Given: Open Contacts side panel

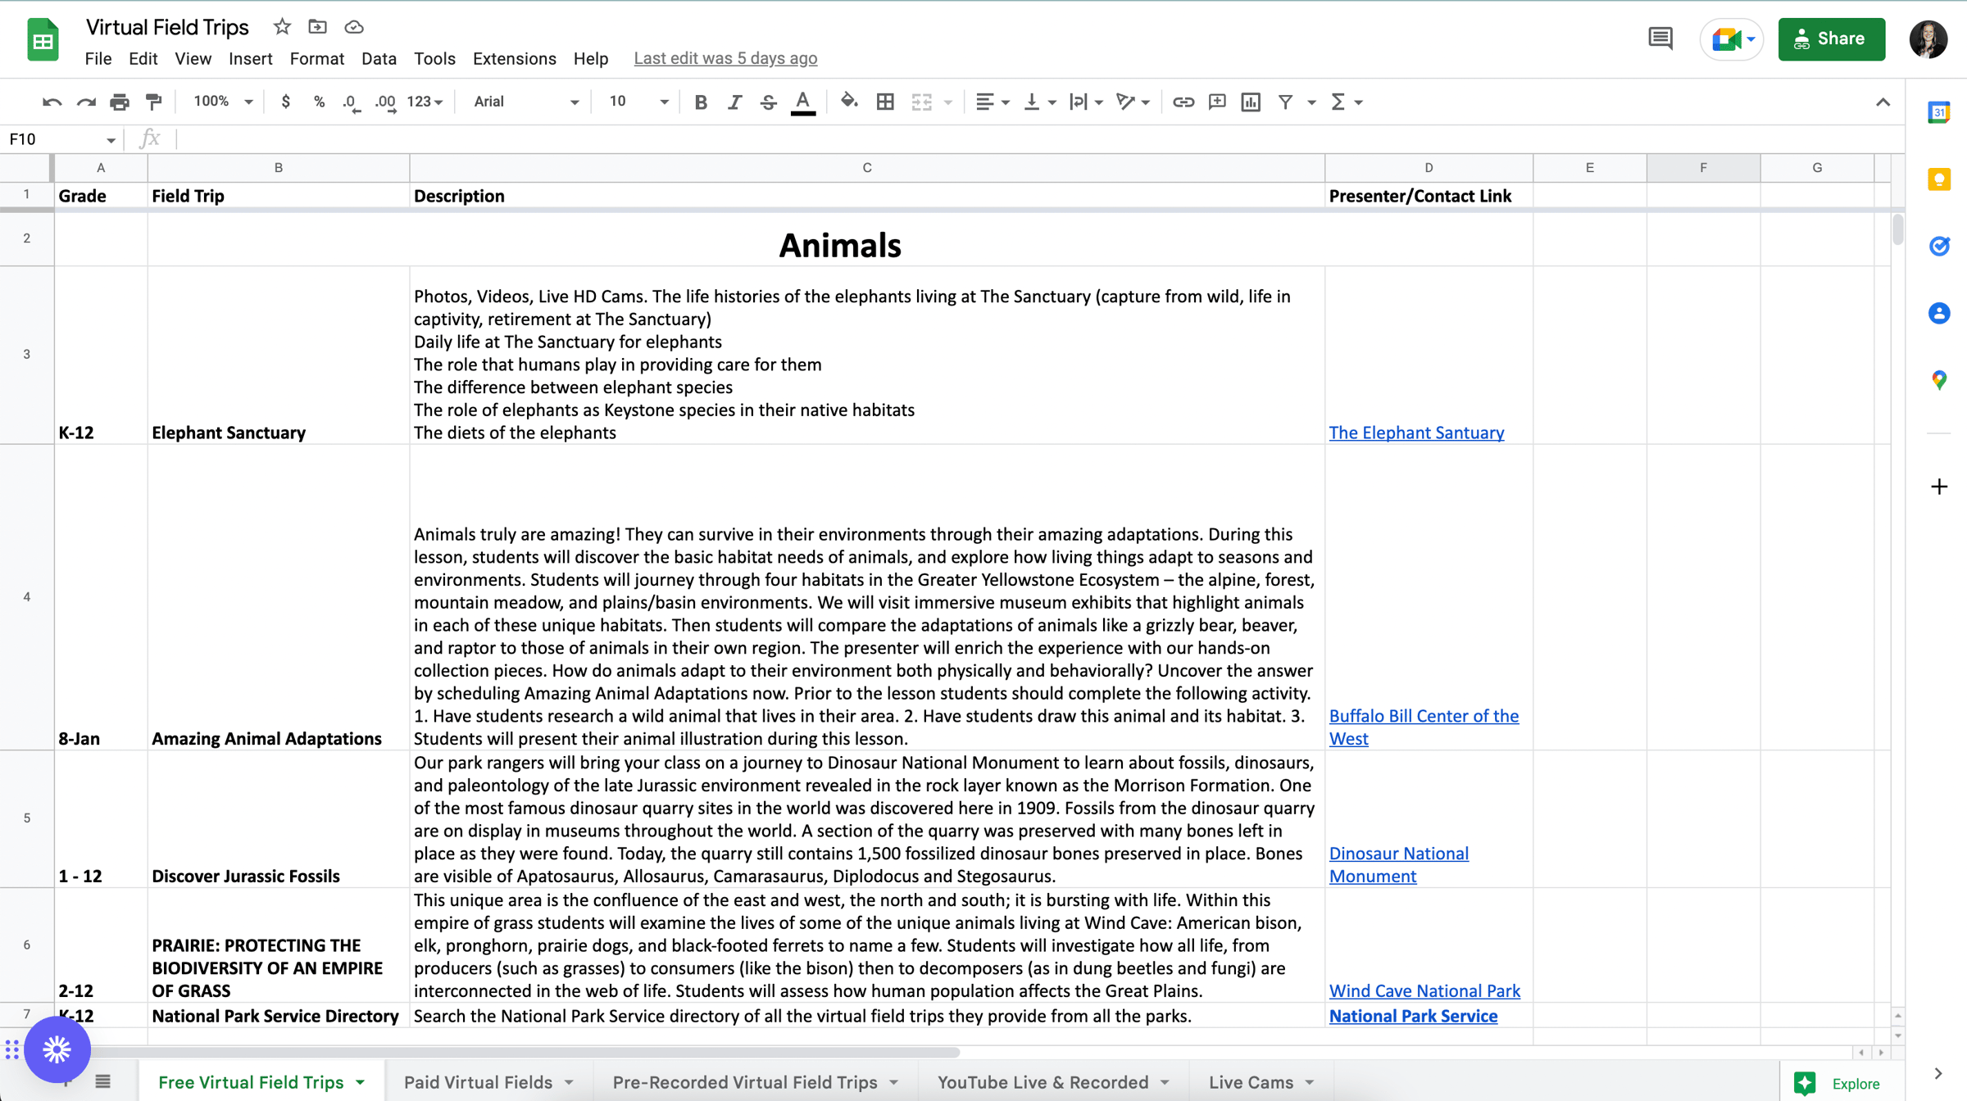Looking at the screenshot, I should point(1938,313).
